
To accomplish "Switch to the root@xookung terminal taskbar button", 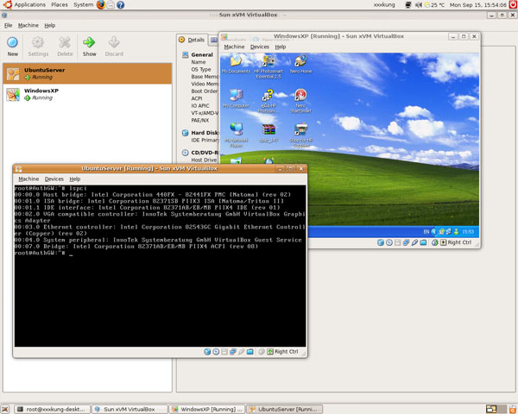I will pos(53,410).
